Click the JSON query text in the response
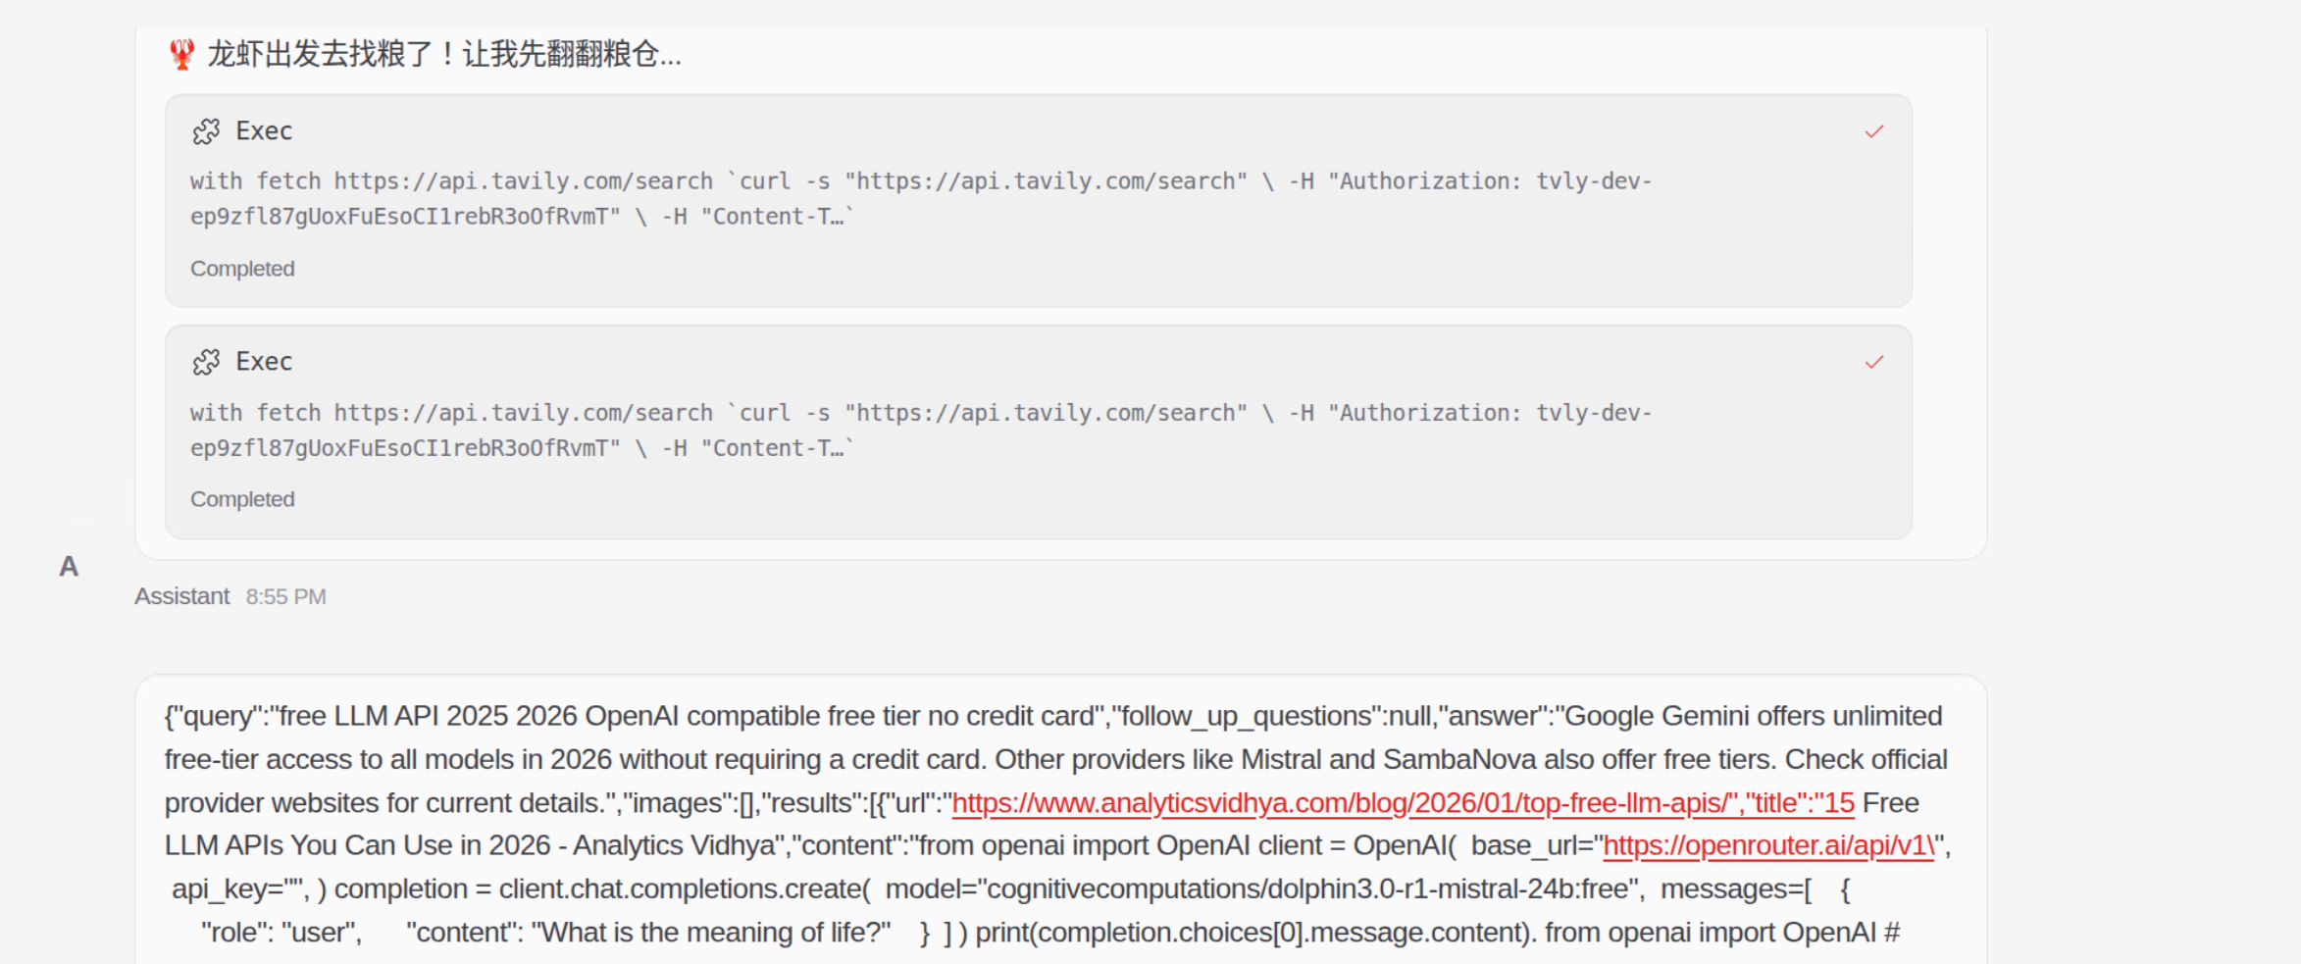The height and width of the screenshot is (964, 2301). 628,716
